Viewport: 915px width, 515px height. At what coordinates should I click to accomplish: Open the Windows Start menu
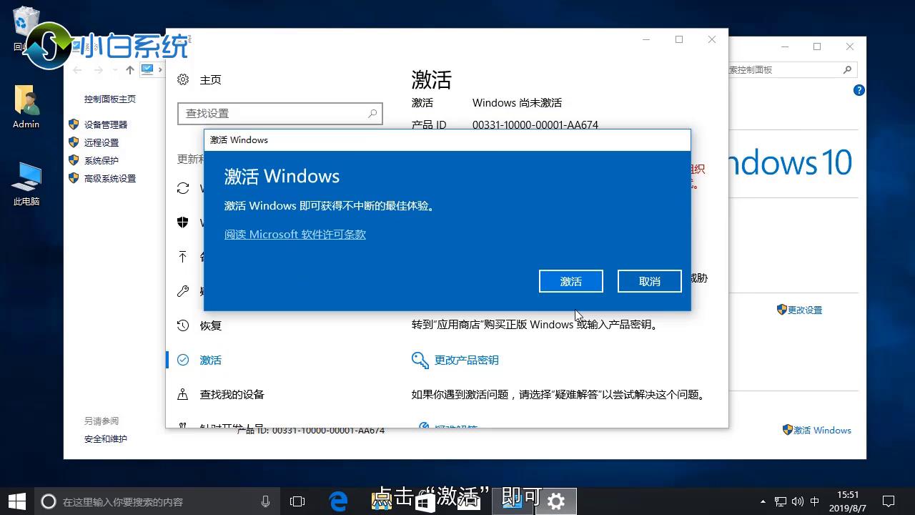point(17,501)
